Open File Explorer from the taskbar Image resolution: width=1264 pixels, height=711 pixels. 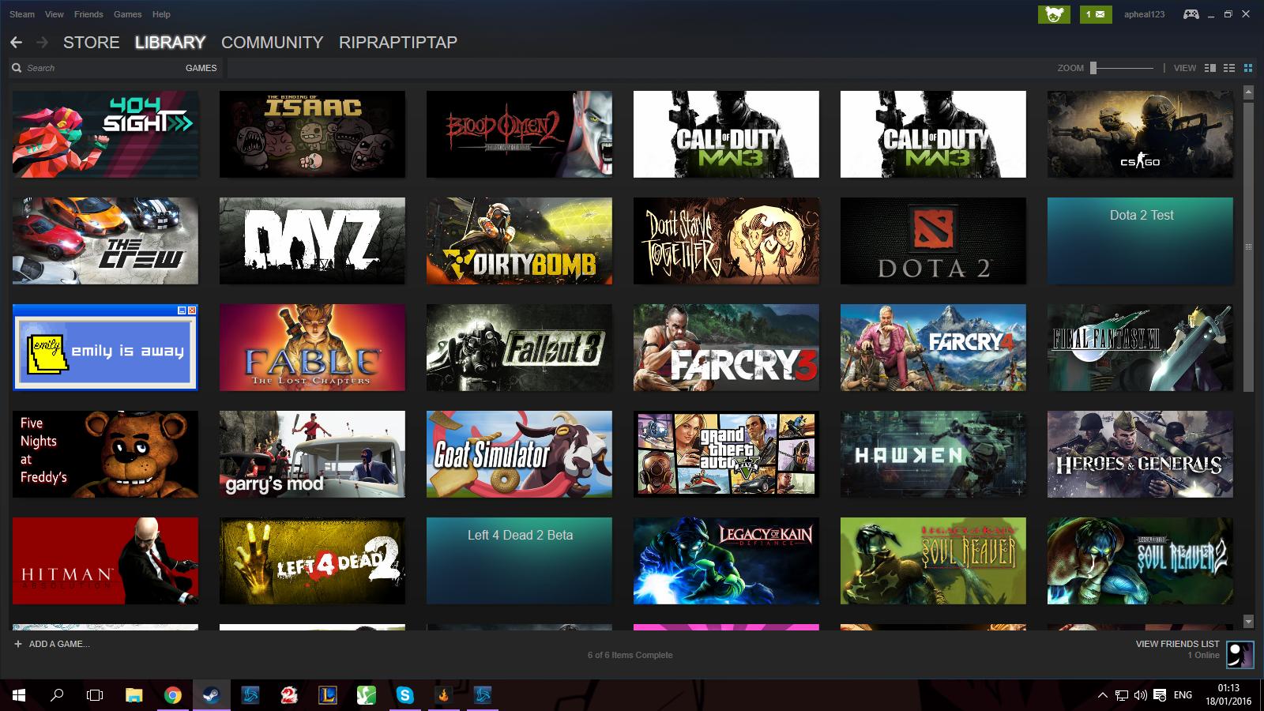click(x=134, y=695)
